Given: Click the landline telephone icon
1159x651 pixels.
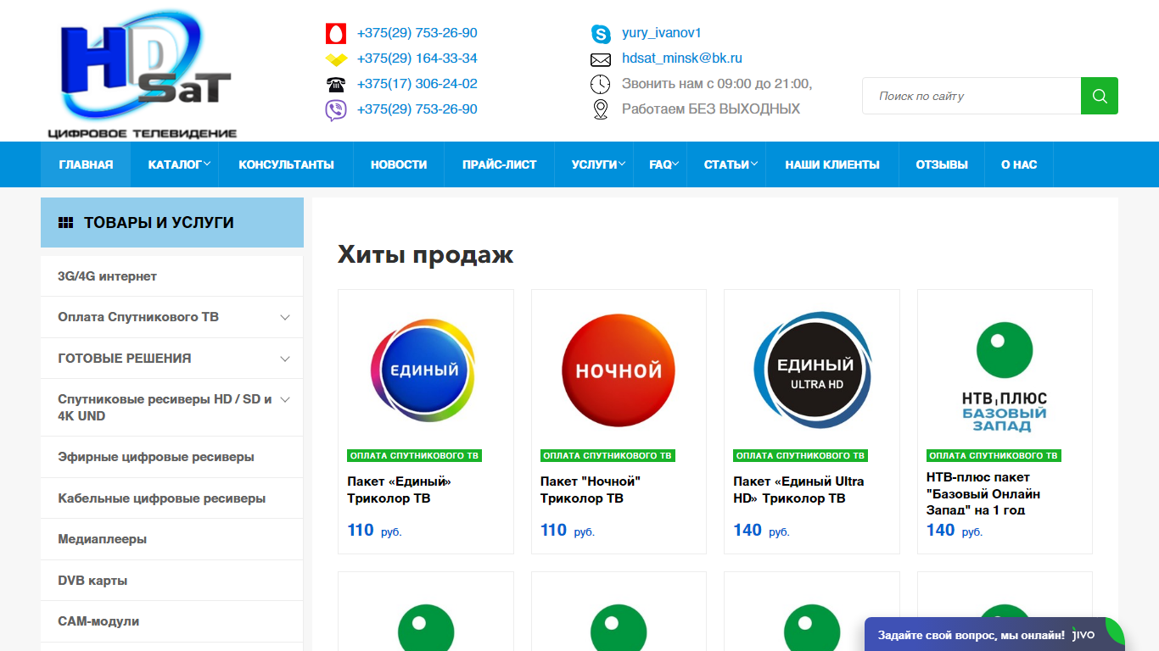Looking at the screenshot, I should (x=336, y=85).
